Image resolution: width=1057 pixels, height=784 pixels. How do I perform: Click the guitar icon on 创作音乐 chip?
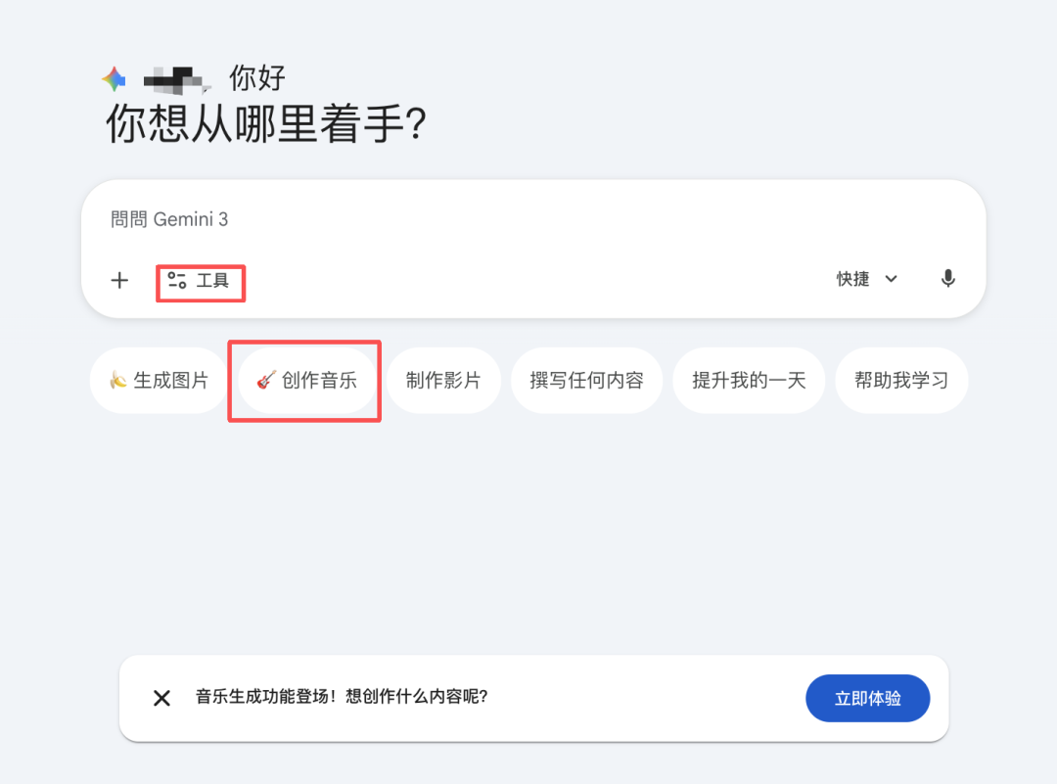266,380
